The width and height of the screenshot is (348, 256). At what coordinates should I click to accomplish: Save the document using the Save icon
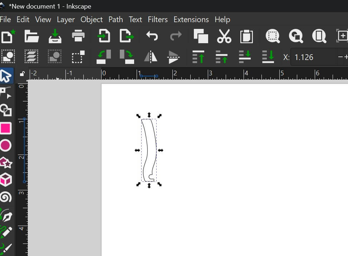pos(55,36)
